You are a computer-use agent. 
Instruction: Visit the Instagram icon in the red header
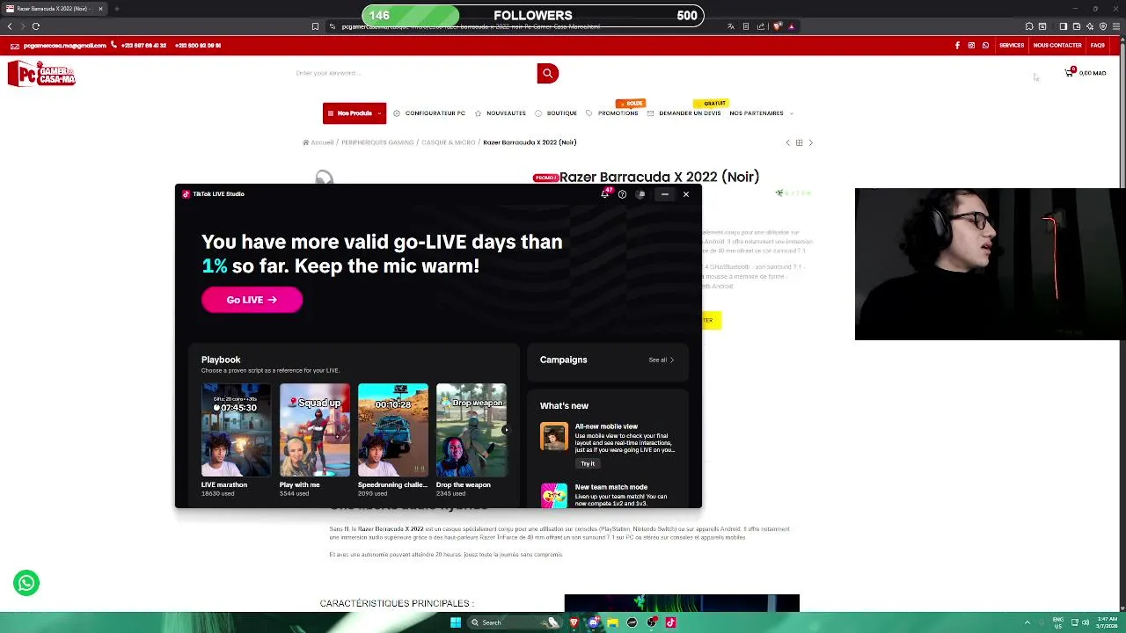click(x=971, y=45)
